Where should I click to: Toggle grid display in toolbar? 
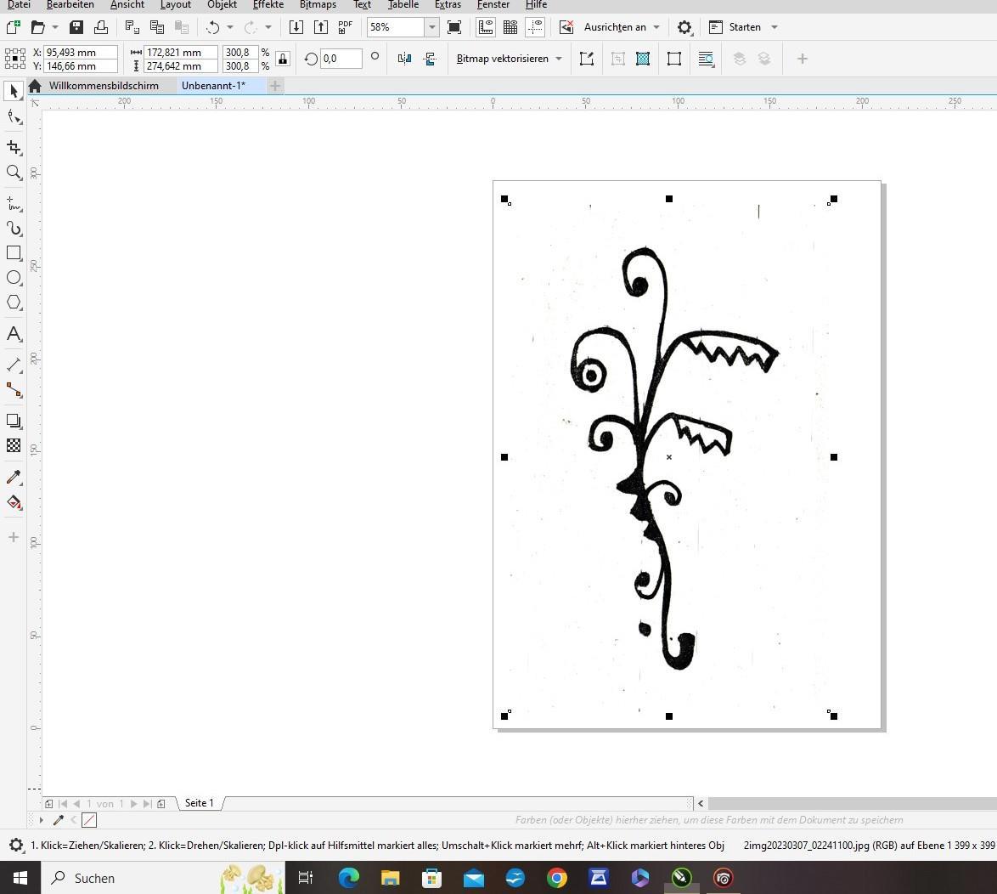(x=510, y=27)
